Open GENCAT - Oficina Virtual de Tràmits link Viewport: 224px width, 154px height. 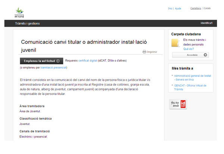pyautogui.click(x=193, y=88)
